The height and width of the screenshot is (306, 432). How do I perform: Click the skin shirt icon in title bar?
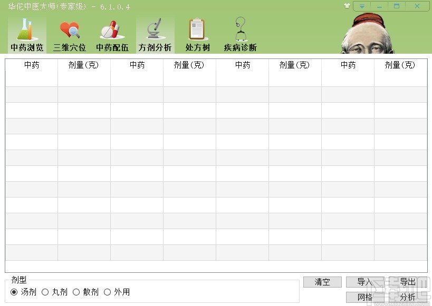347,6
